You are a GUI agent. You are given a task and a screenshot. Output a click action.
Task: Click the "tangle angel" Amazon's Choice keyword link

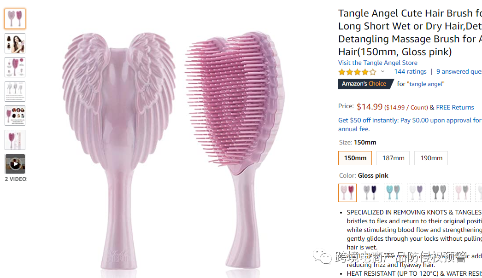(426, 84)
